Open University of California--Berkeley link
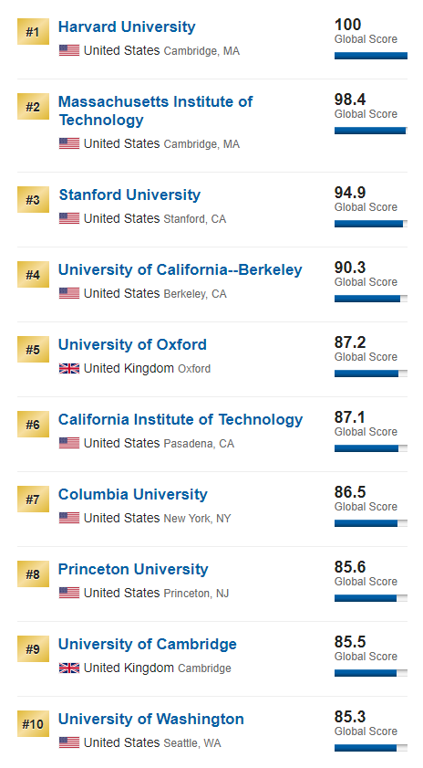 (x=181, y=269)
